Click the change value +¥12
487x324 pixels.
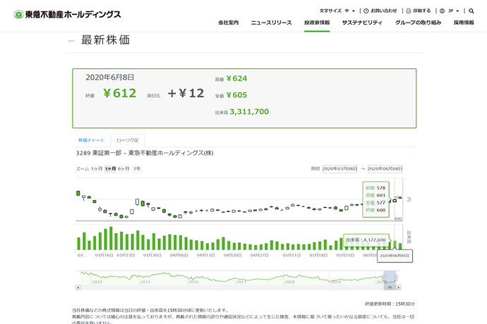(186, 93)
